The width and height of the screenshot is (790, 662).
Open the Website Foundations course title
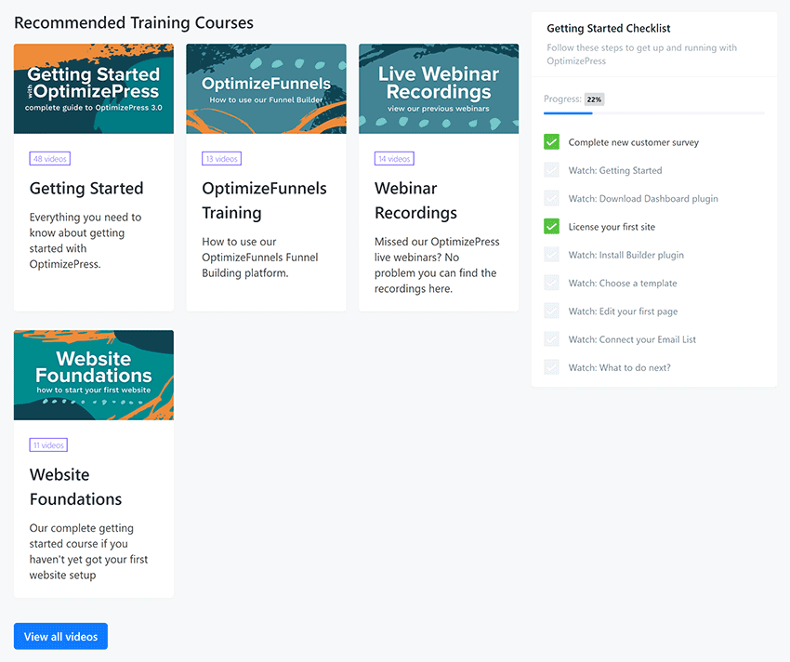click(75, 486)
